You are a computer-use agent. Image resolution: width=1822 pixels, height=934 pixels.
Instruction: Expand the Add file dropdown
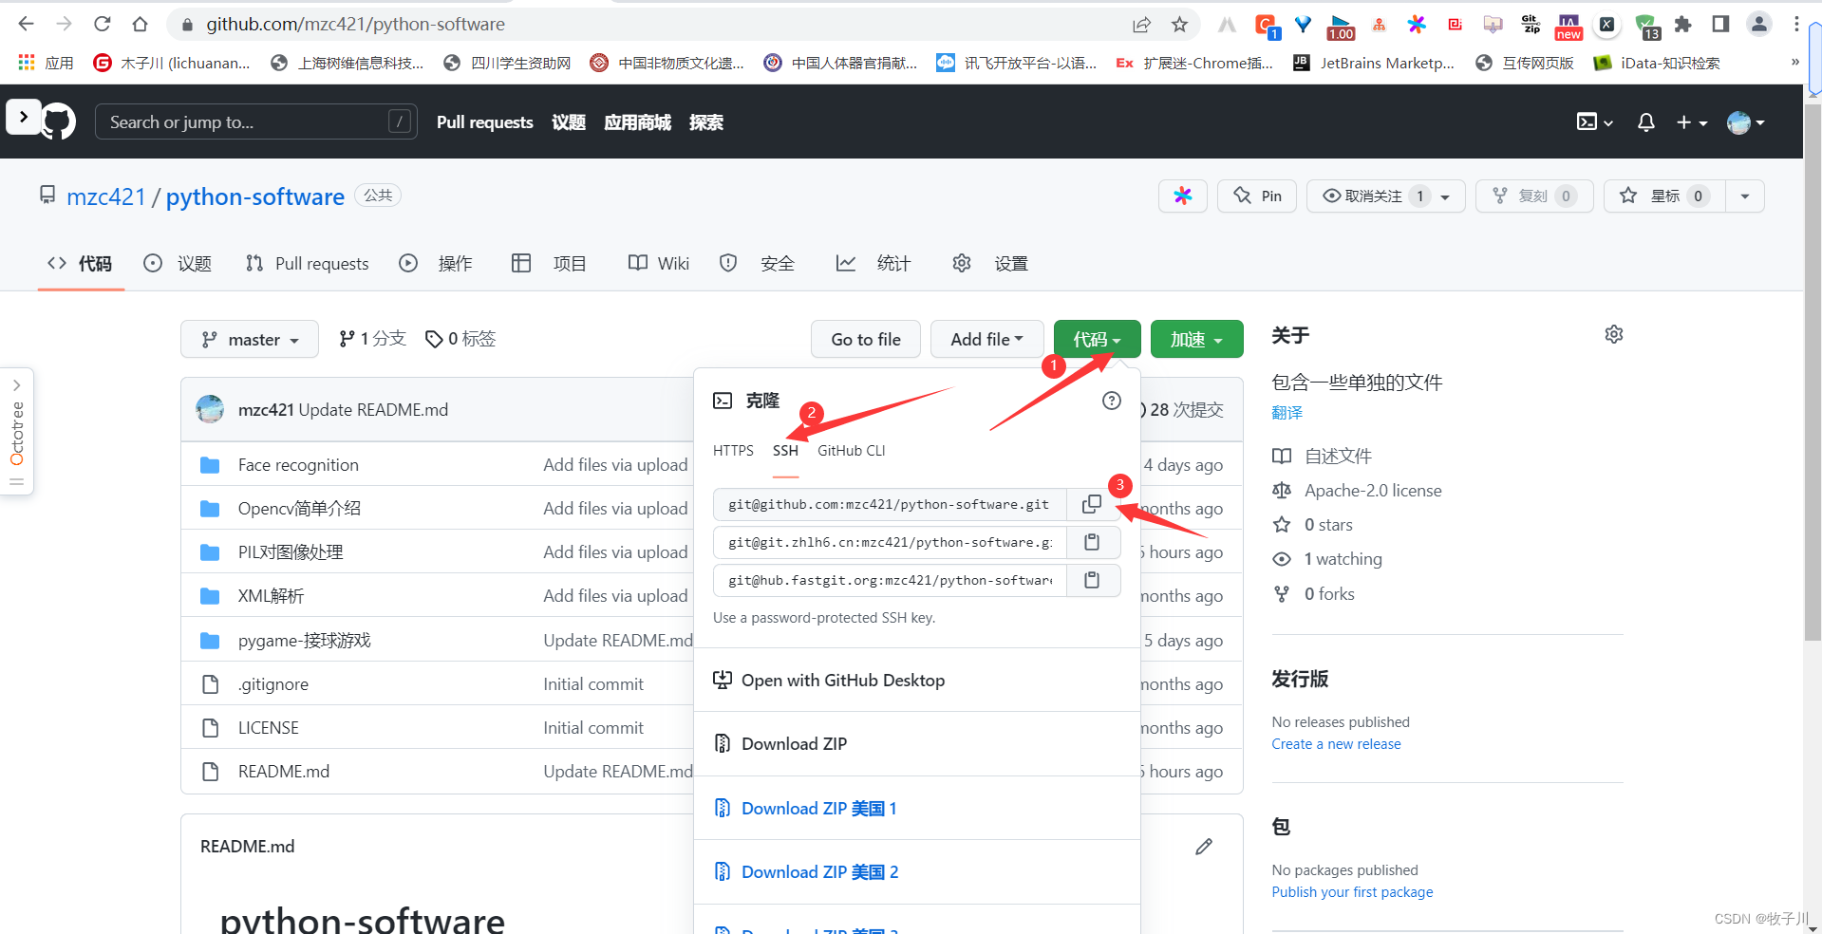(986, 339)
